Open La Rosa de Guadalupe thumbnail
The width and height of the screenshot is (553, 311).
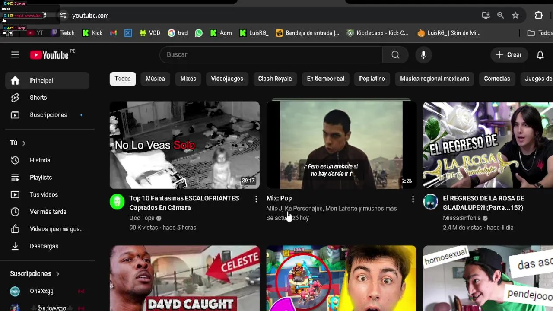point(488,145)
